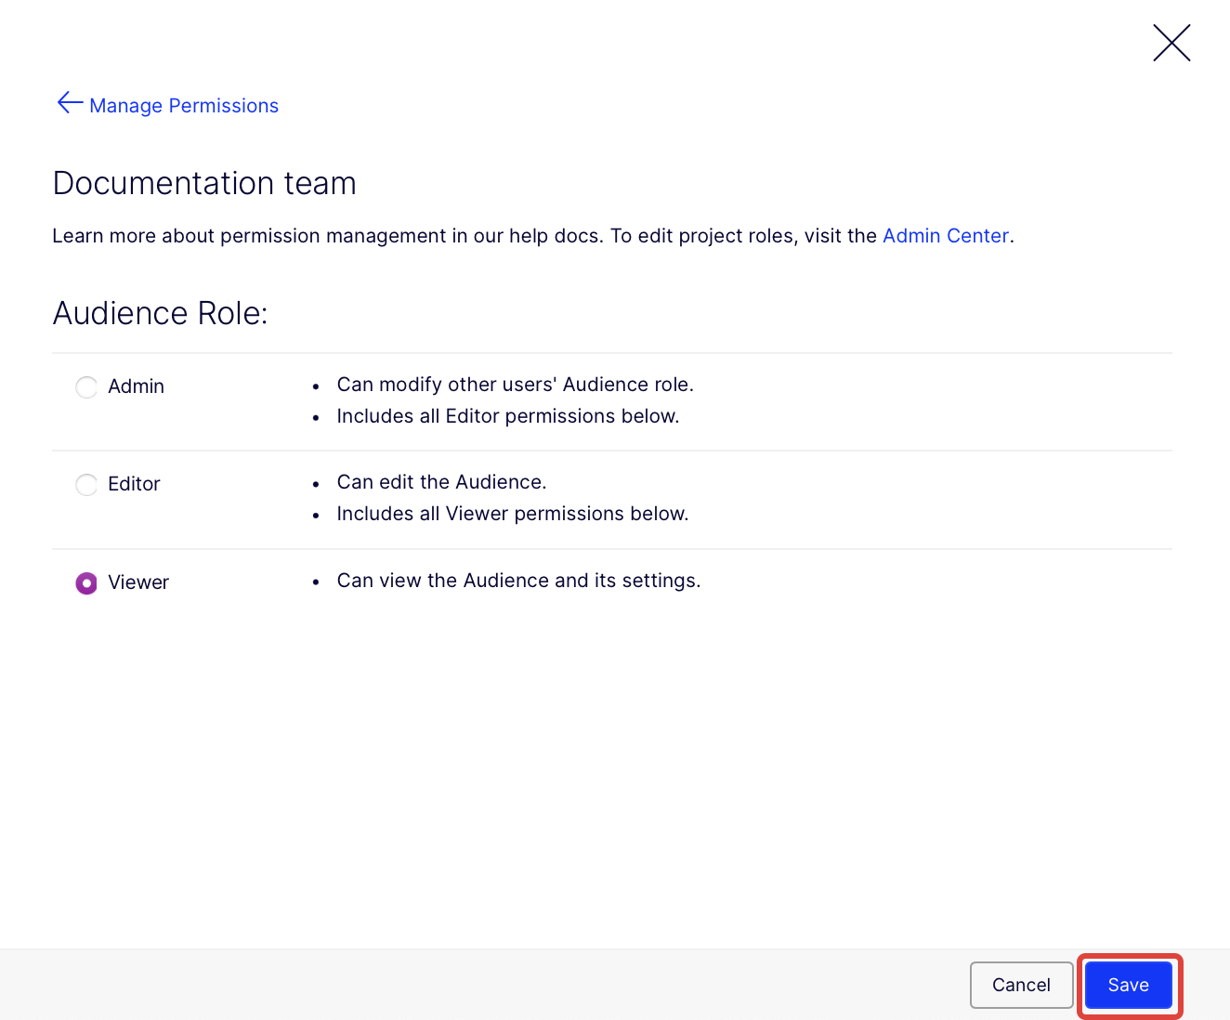Click the Admin role label text
The image size is (1230, 1020).
click(x=136, y=386)
